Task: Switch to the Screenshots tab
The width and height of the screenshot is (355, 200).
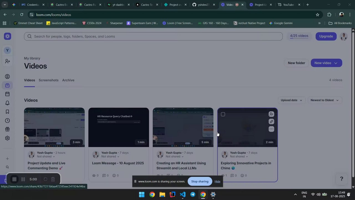Action: coord(49,80)
